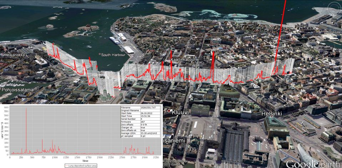Viewport: 342px width, 168px height.
Task: Click the Punavuori map label
Action: point(285,49)
